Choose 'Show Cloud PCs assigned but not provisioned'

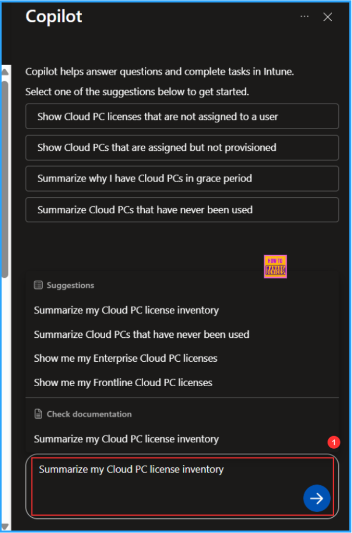point(182,148)
